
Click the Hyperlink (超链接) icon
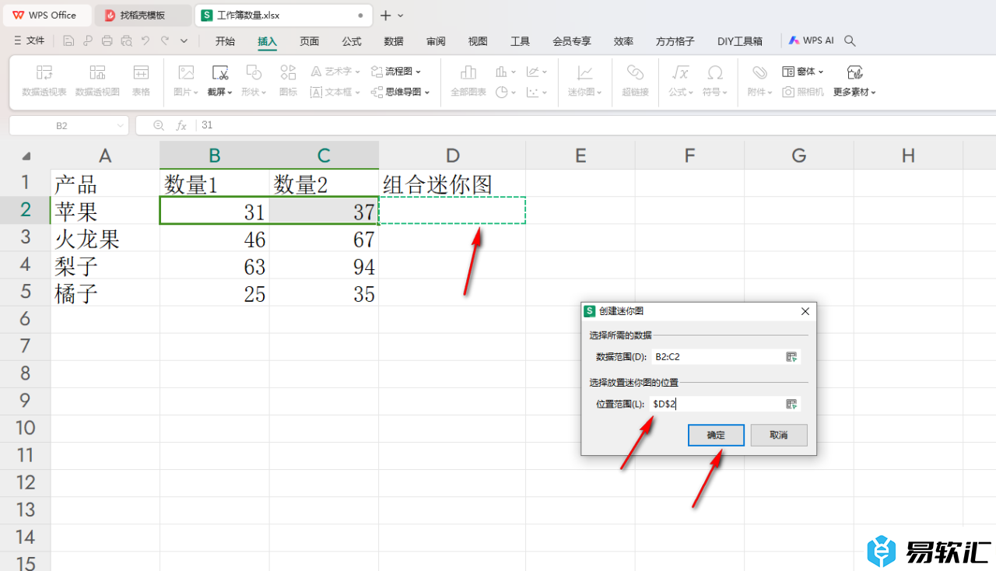click(x=635, y=73)
